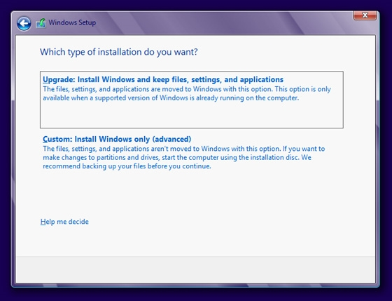Click the first line of the Upgrade description

(x=187, y=89)
